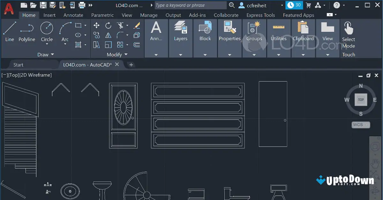Screen dimensions: 383x200
Task: Activate the Erase tool
Action: (137, 25)
